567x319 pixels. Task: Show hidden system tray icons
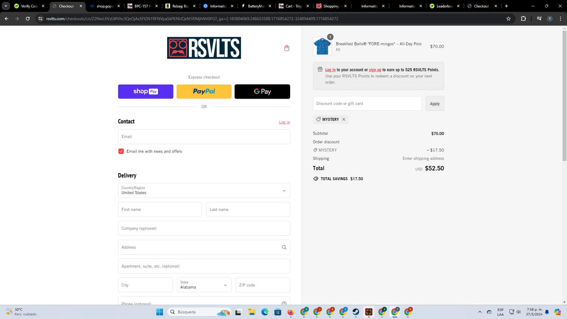tap(480, 312)
